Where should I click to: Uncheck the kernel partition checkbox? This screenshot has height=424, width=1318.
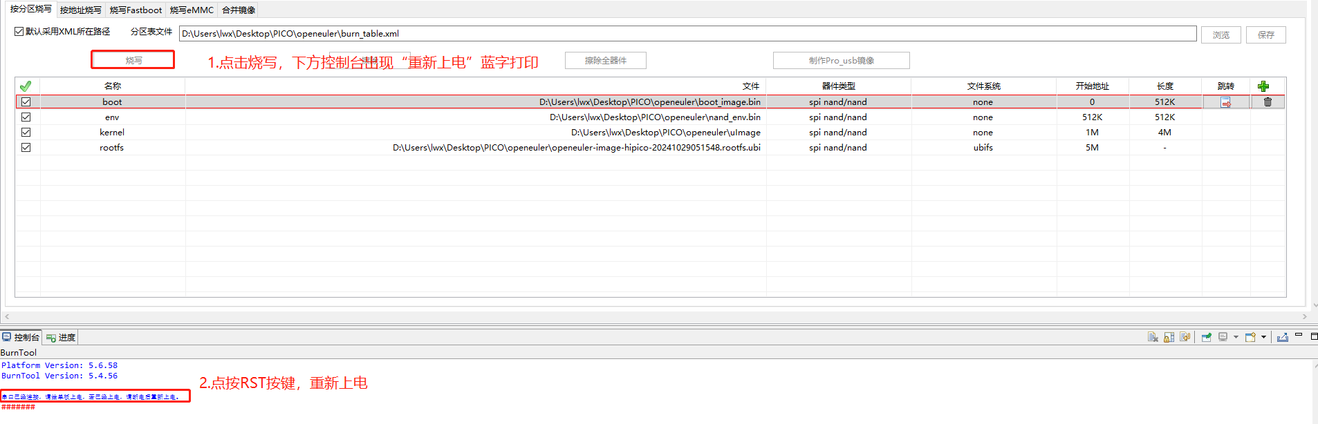point(26,133)
